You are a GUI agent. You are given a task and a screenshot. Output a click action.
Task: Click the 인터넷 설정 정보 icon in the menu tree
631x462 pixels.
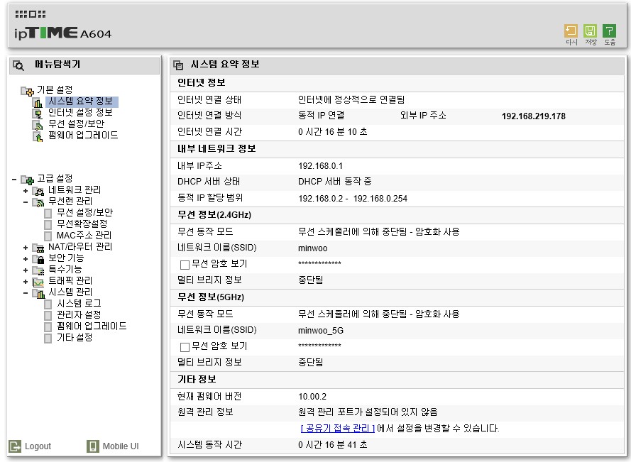38,114
